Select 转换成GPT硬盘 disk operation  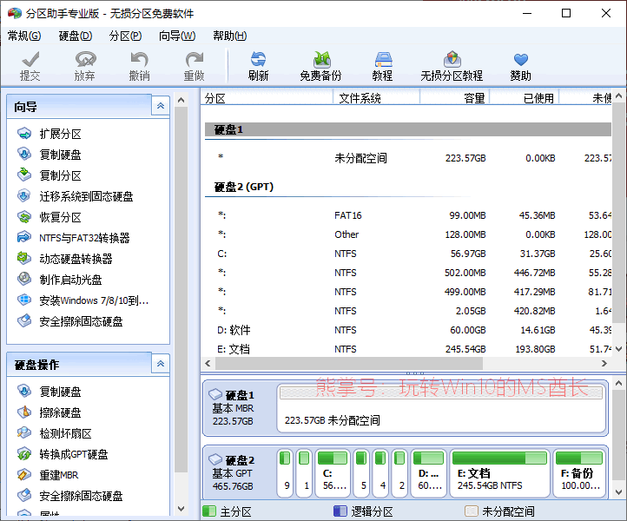point(74,454)
